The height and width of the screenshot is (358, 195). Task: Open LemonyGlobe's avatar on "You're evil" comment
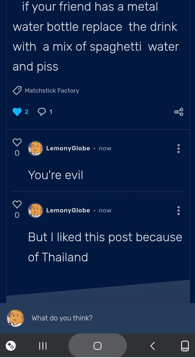[36, 148]
